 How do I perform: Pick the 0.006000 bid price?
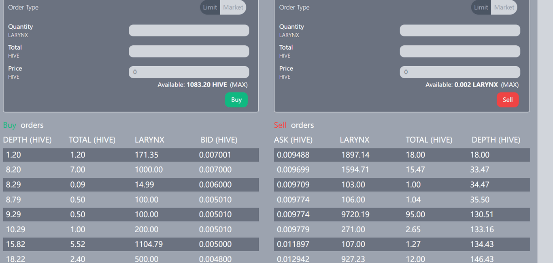[x=215, y=185]
